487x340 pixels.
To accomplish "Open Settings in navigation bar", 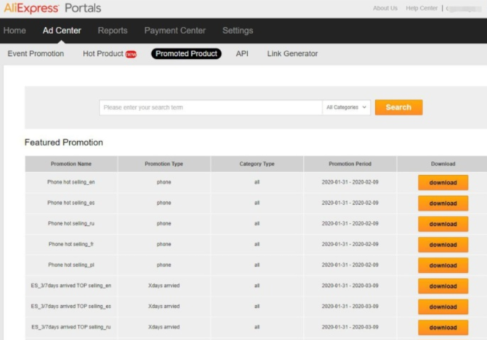I will (238, 31).
